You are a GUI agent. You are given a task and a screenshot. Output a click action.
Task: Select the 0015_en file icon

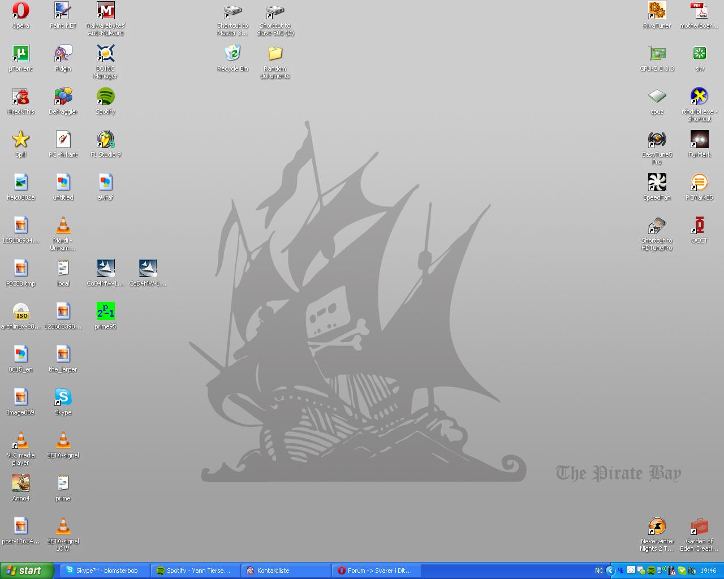click(21, 359)
